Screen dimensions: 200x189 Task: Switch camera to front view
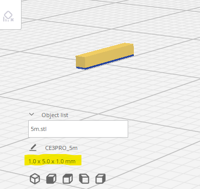click(51, 179)
